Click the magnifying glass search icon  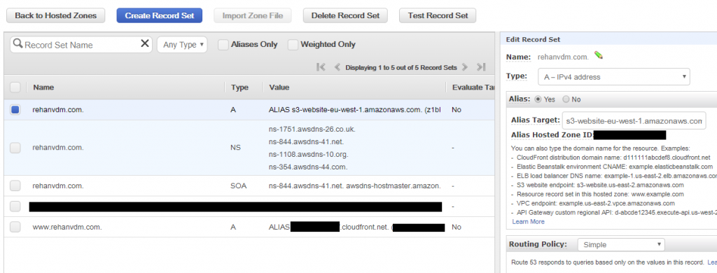tap(18, 43)
